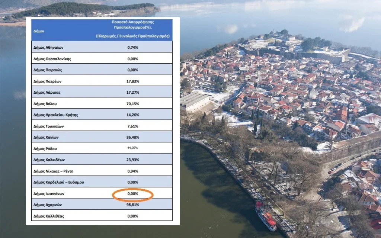Select the 70,15% value for Βόλου
The width and height of the screenshot is (381, 238).
(133, 103)
